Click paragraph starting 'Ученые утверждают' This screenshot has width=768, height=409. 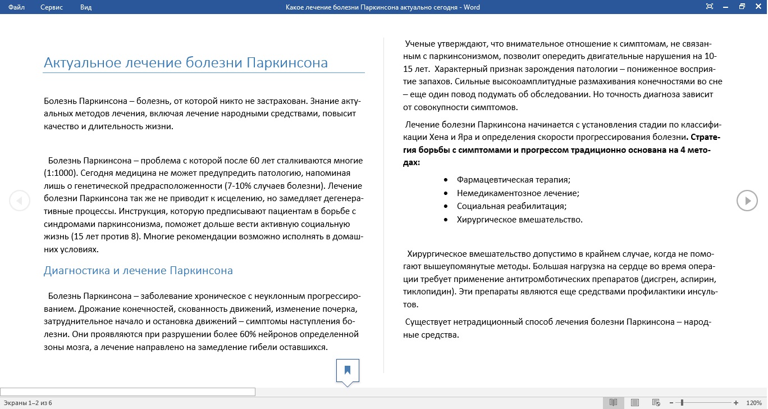pos(562,75)
